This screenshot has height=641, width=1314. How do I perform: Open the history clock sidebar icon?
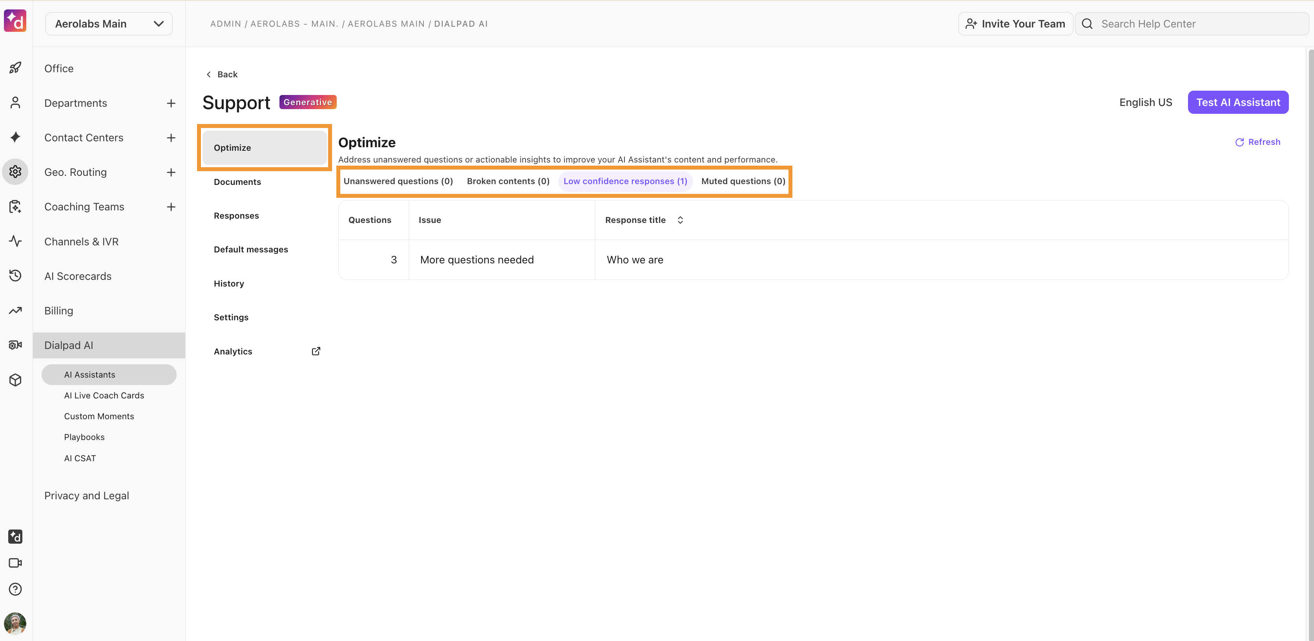point(15,276)
